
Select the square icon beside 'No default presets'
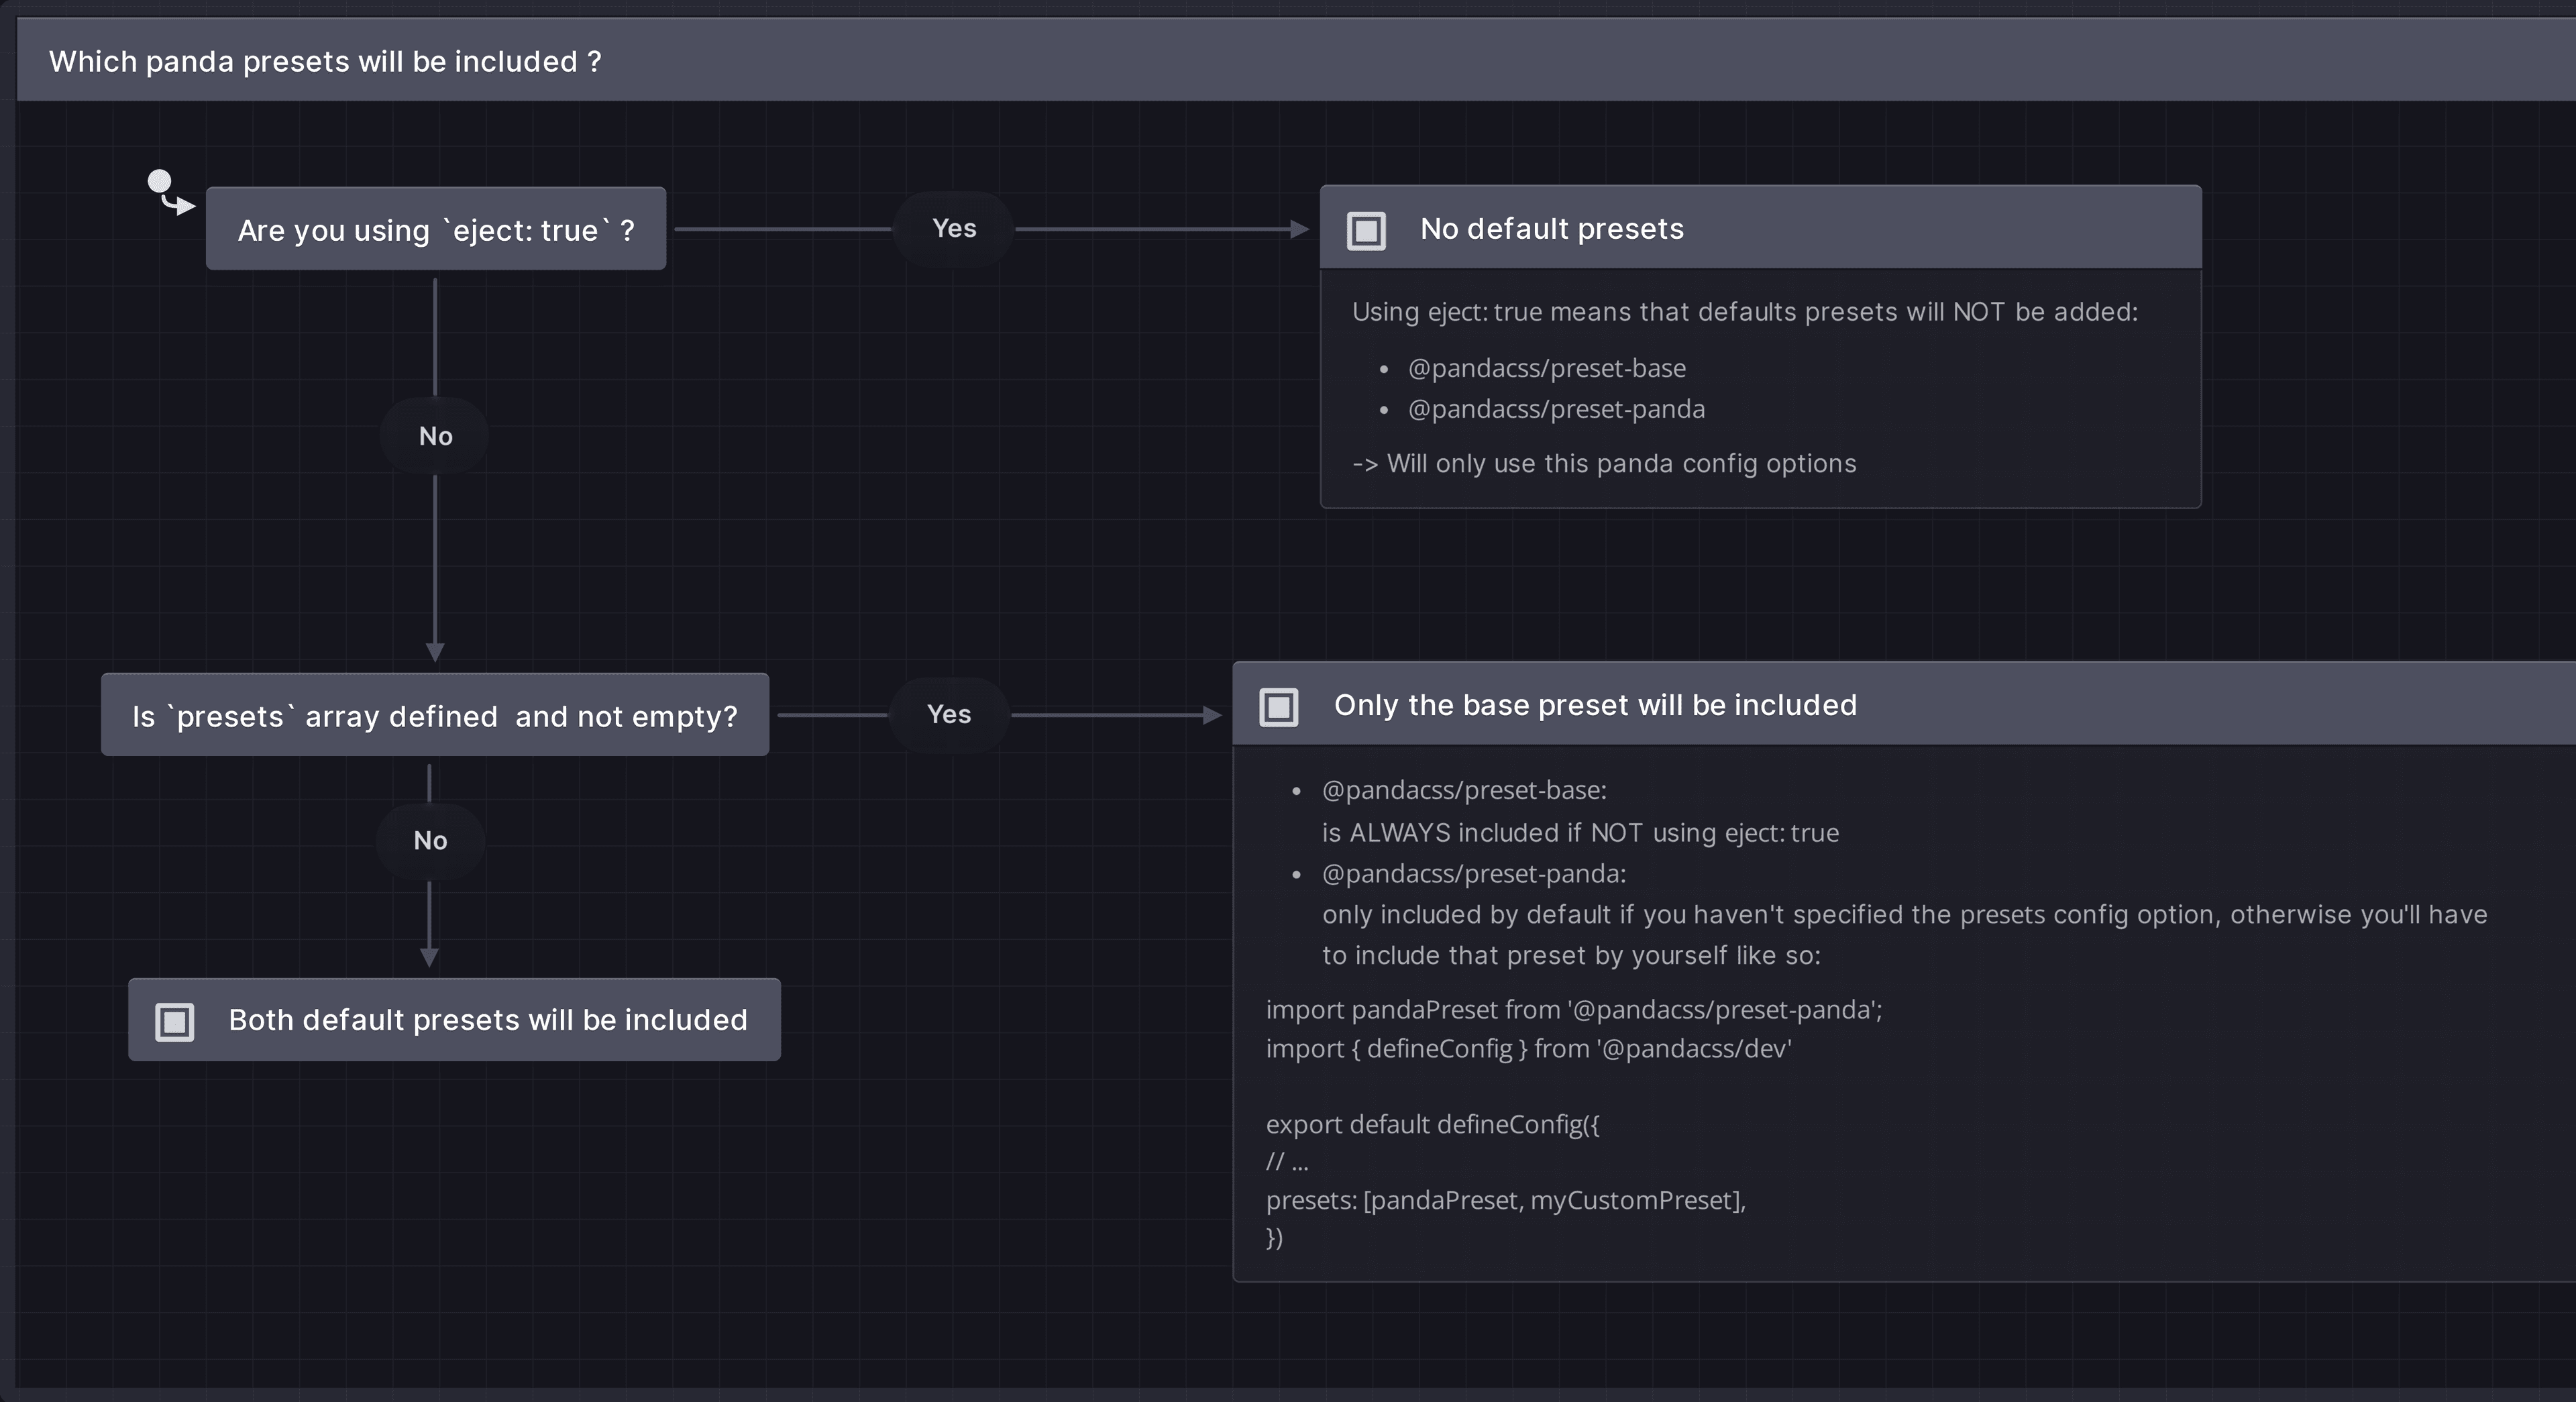(1366, 229)
